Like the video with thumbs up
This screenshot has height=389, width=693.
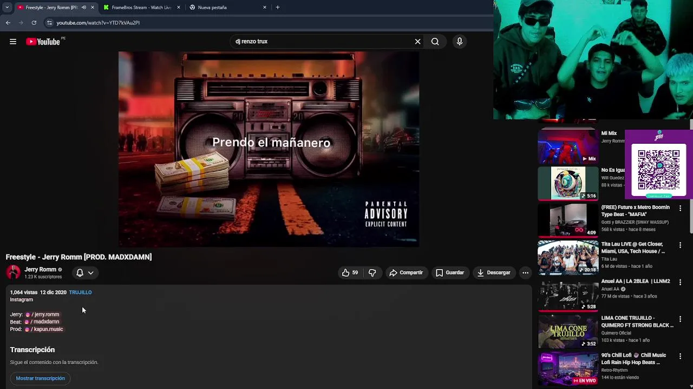tap(350, 273)
